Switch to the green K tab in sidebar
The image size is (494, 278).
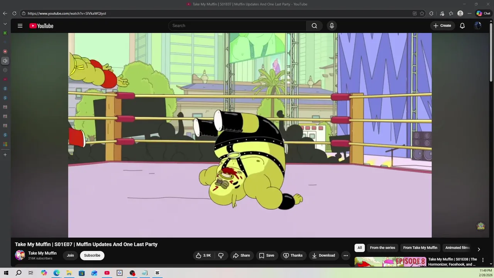(5, 33)
